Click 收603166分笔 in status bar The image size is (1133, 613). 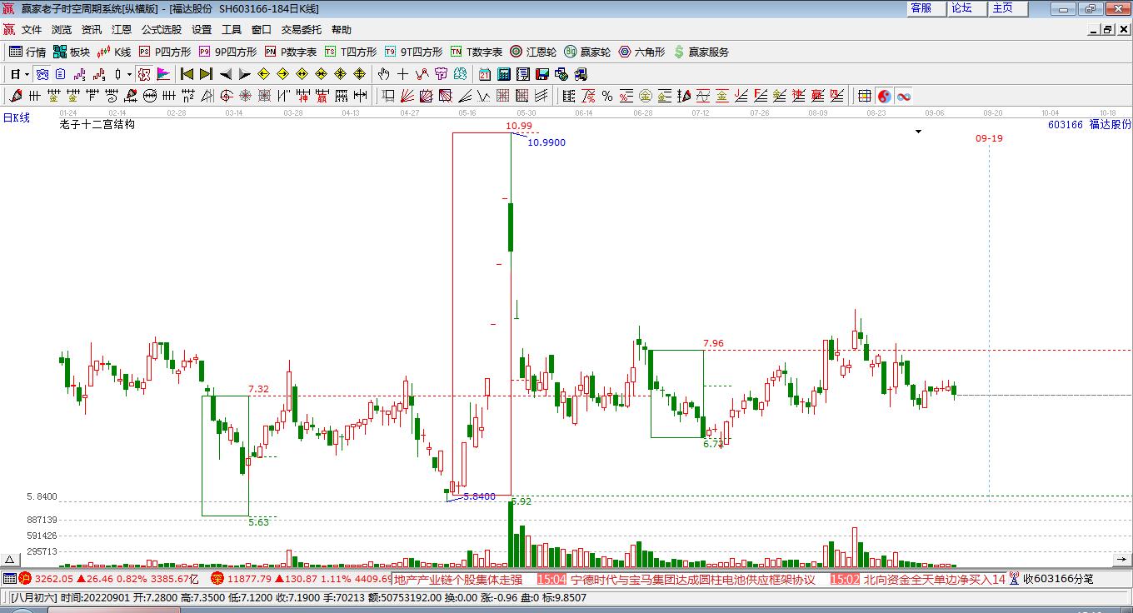(1057, 579)
